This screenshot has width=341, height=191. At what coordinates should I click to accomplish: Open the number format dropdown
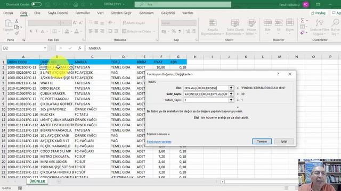pos(194,23)
